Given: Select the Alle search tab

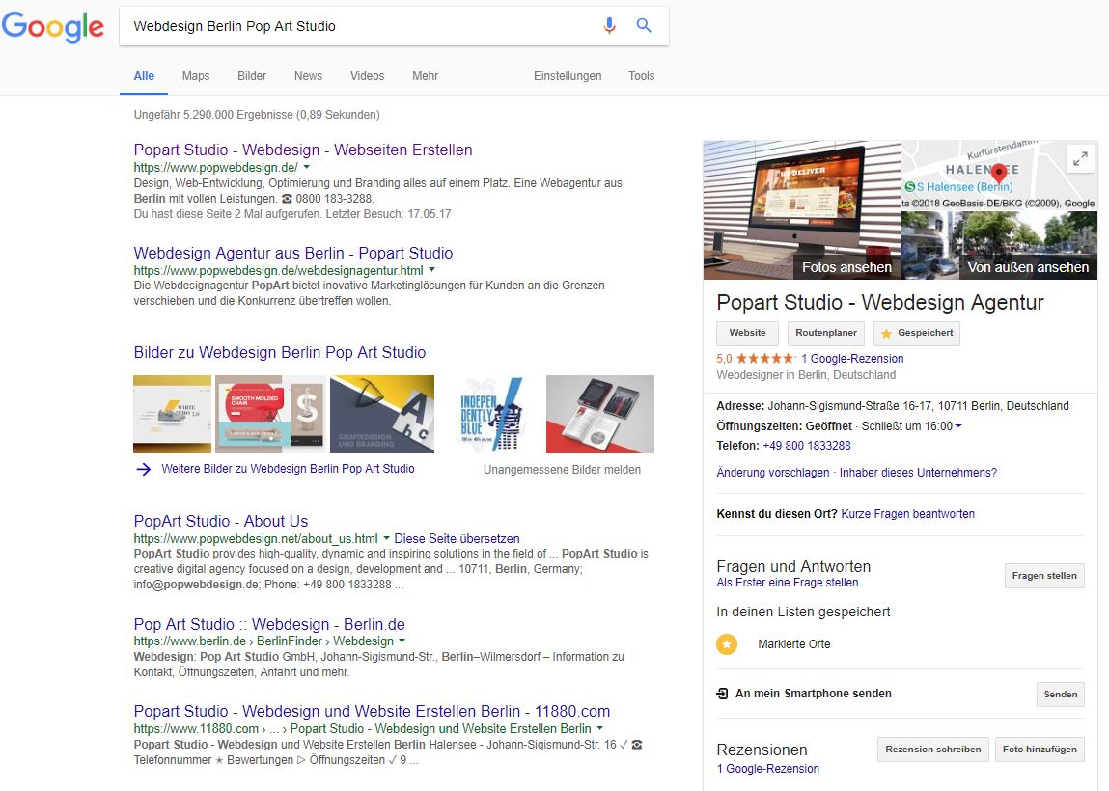Looking at the screenshot, I should point(144,76).
